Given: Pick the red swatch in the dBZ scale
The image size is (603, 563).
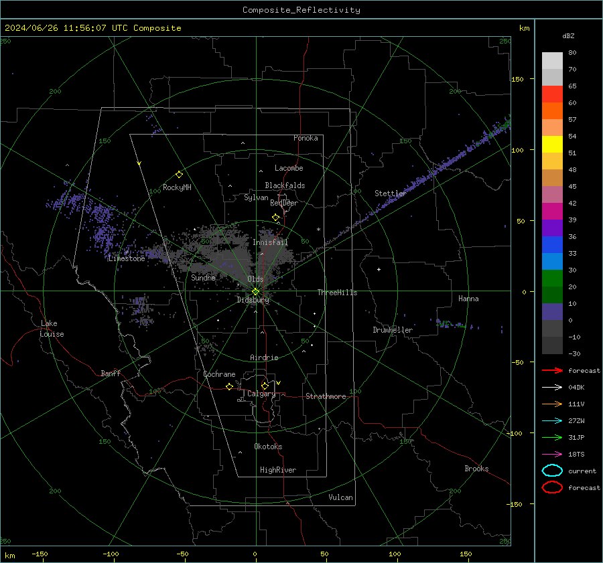Looking at the screenshot, I should [x=552, y=94].
